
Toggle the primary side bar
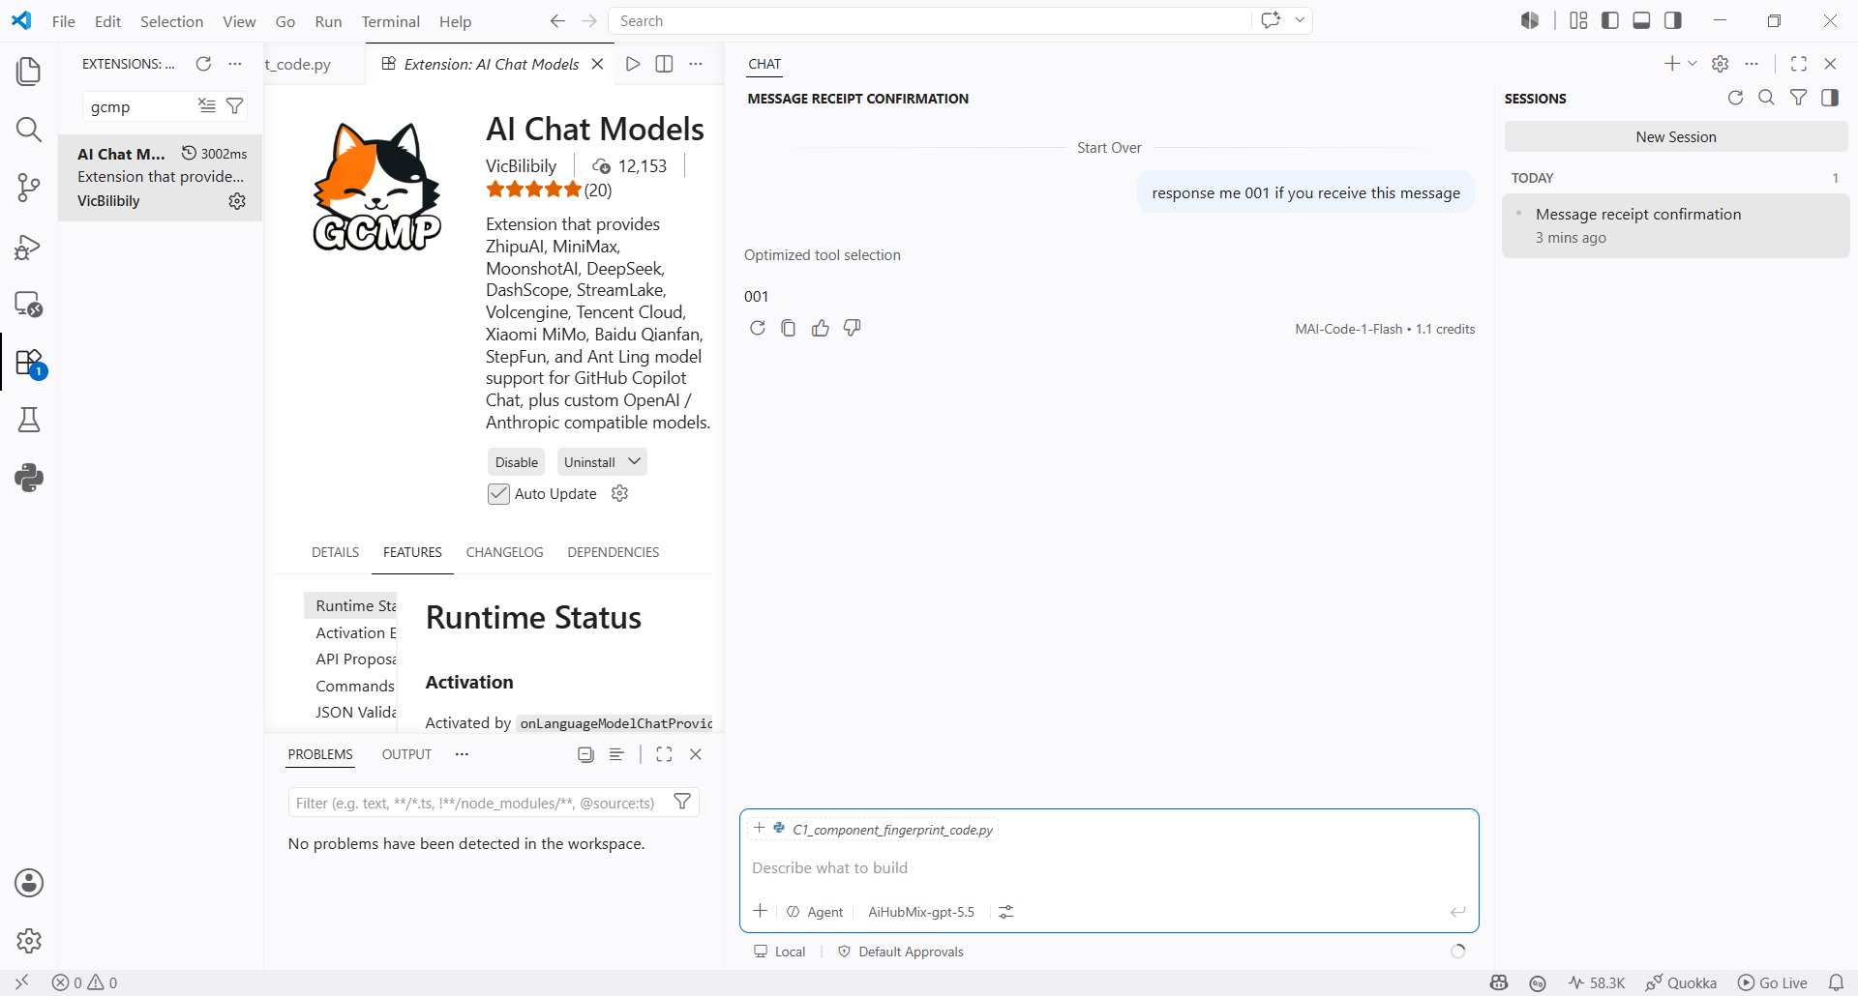tap(1610, 20)
